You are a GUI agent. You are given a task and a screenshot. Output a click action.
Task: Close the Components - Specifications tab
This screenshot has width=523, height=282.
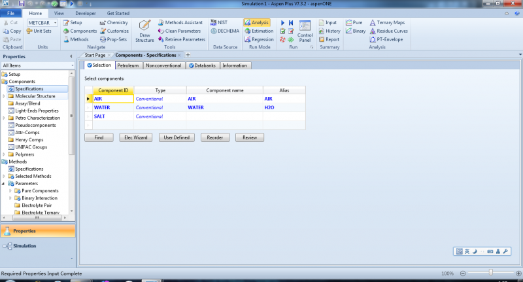tap(179, 55)
